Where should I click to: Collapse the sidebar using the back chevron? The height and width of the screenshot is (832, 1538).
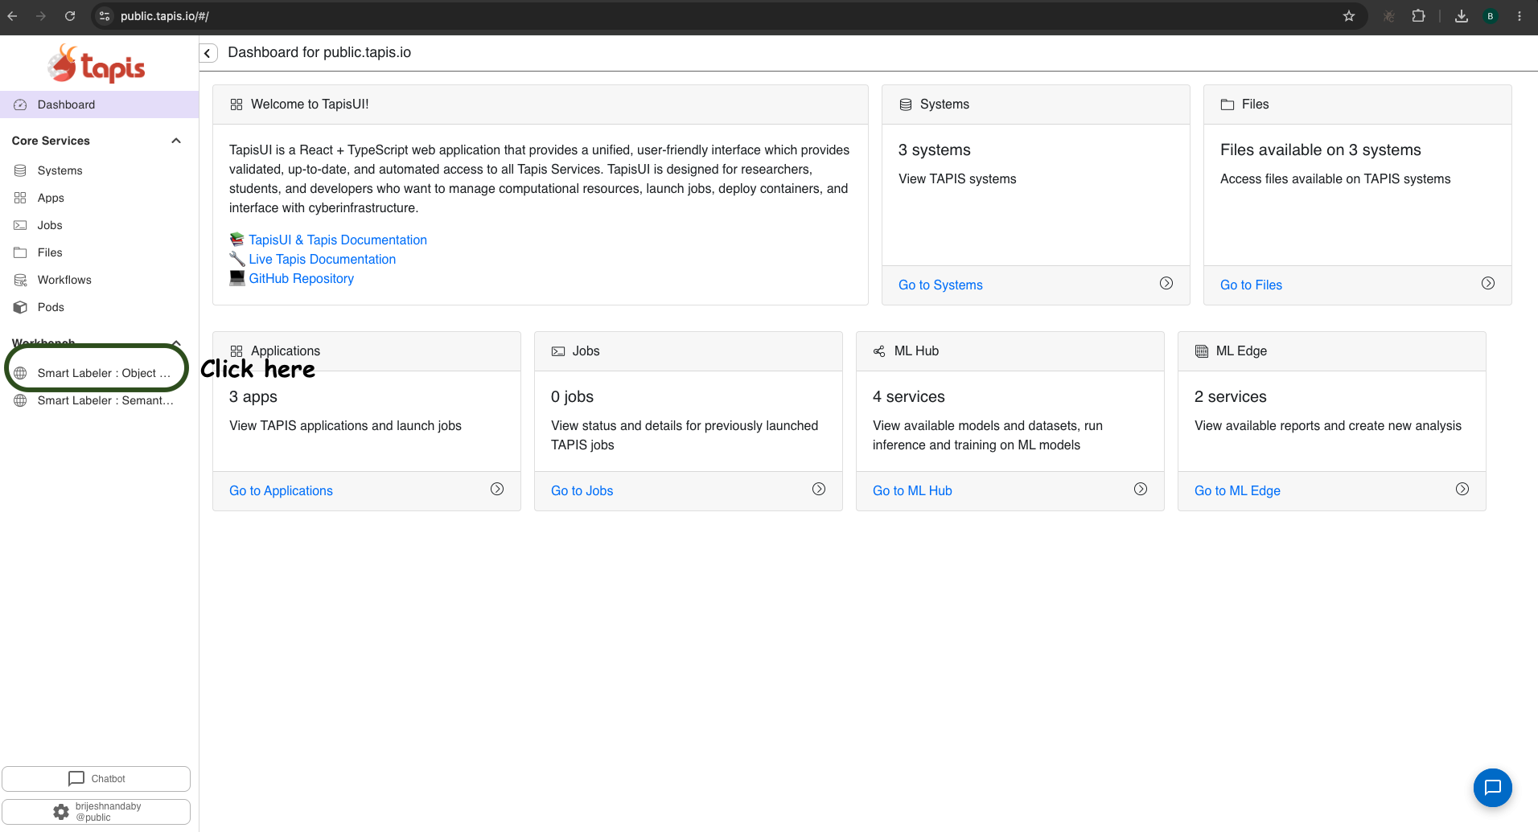(x=208, y=53)
